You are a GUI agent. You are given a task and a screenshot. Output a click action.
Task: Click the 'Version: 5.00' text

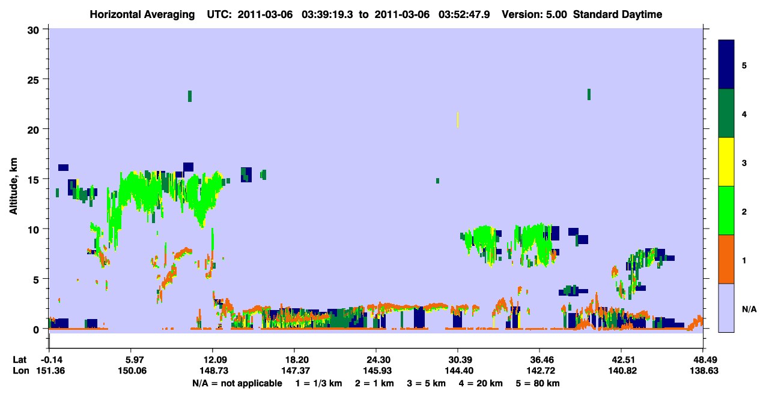point(533,14)
